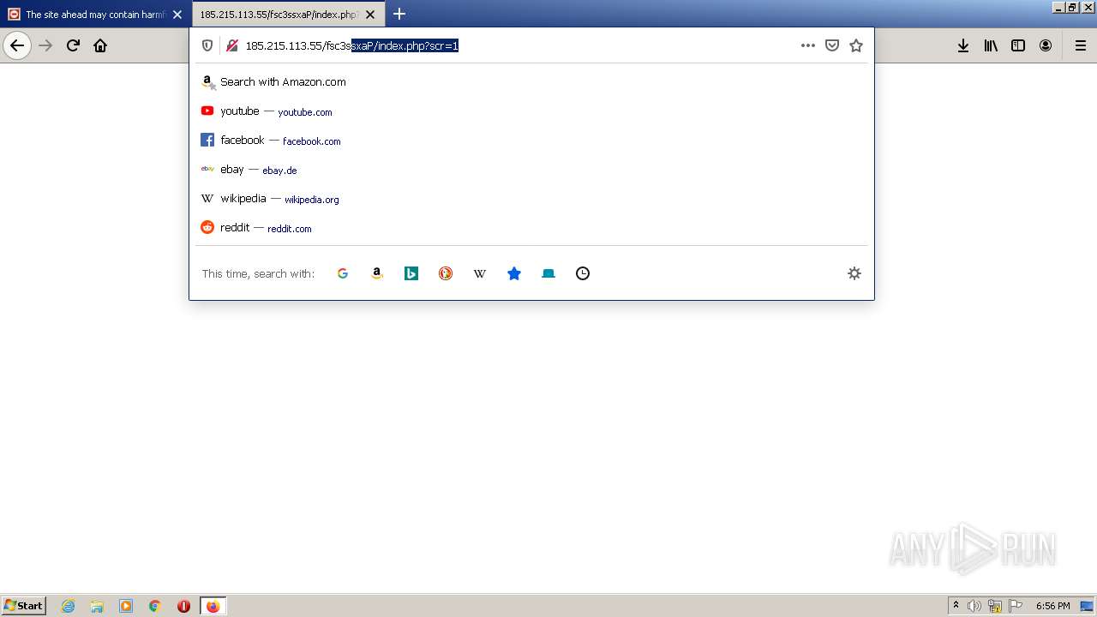Choose the ebay.de suggestion
1097x617 pixels.
[x=531, y=170]
